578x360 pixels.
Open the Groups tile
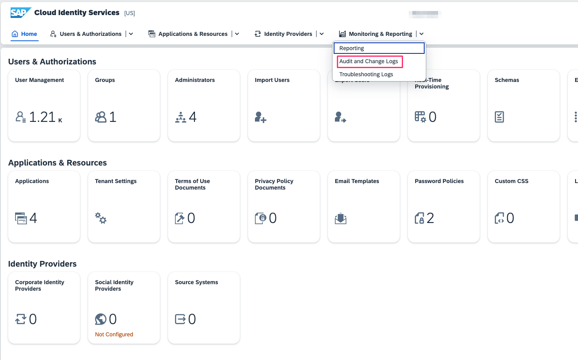click(124, 106)
